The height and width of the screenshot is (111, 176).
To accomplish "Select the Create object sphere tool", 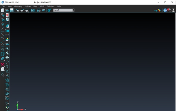I will pyautogui.click(x=3, y=59).
